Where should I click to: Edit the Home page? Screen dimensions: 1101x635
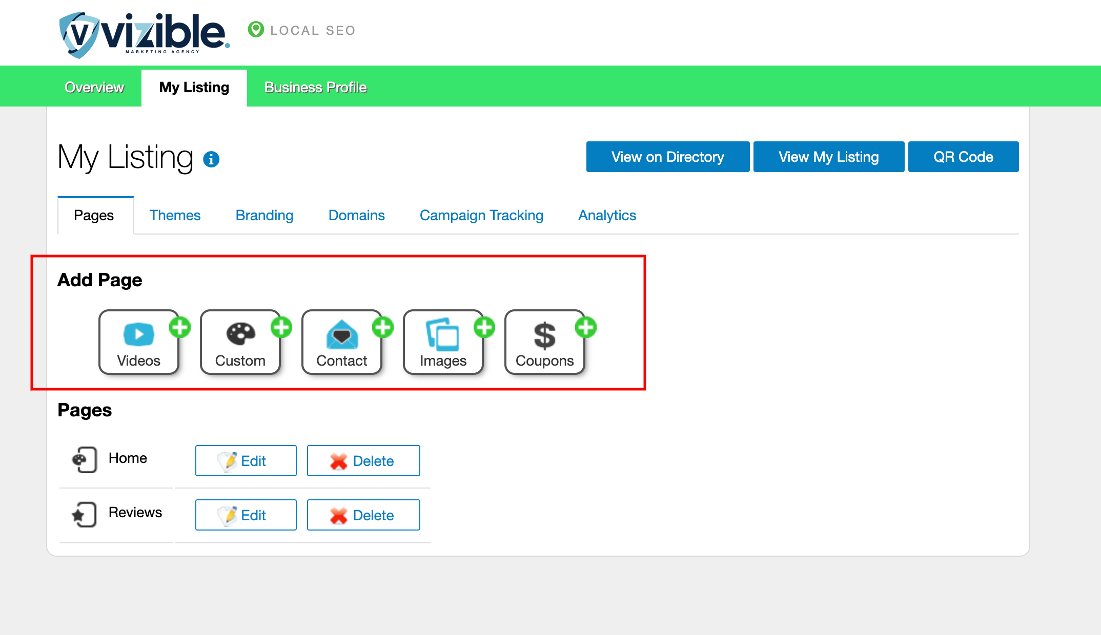click(246, 461)
